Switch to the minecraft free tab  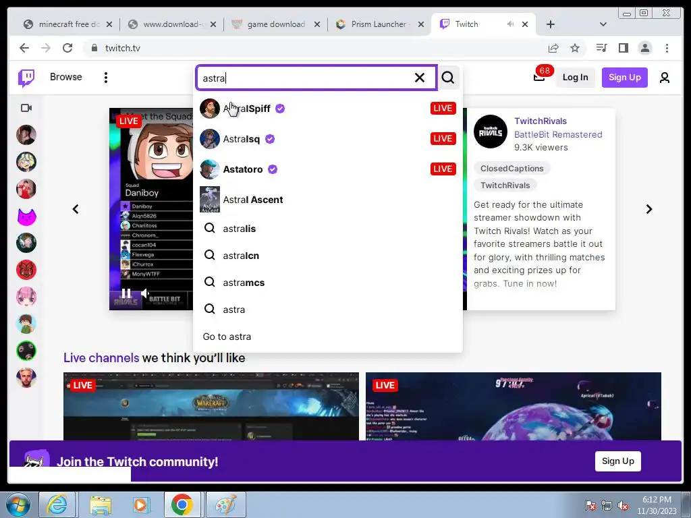click(x=67, y=24)
